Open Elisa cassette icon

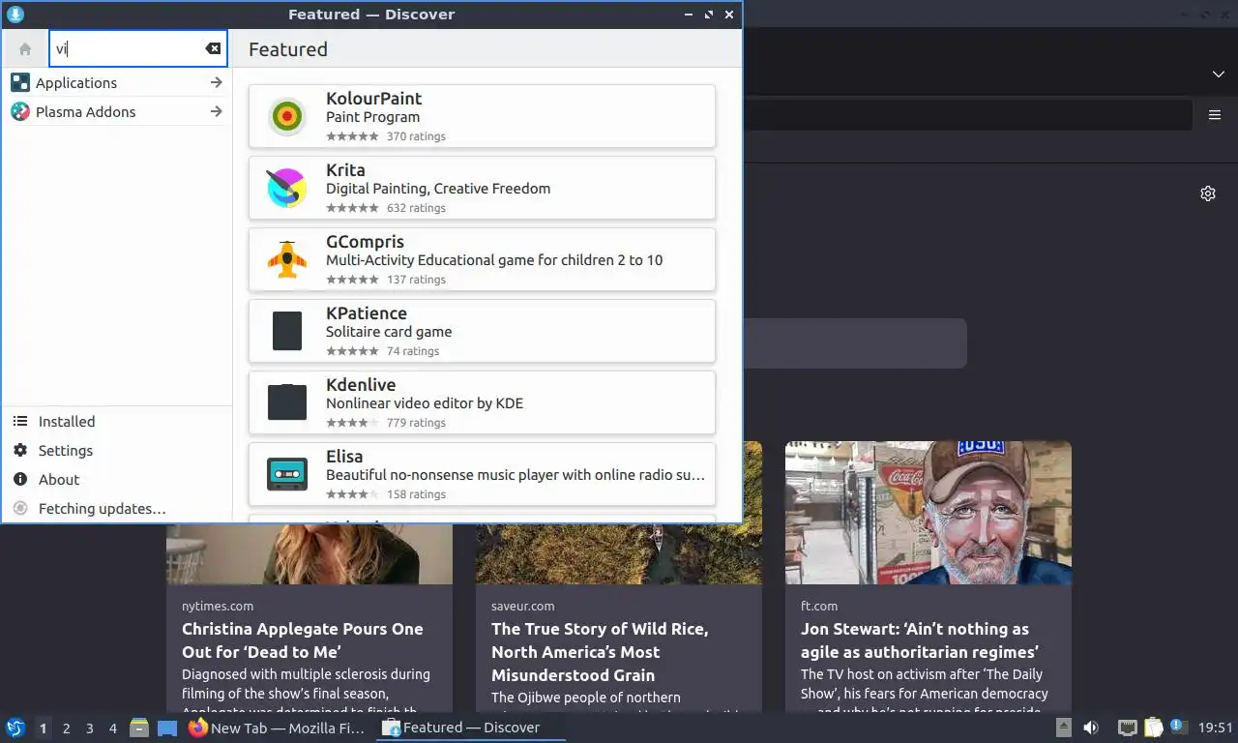(x=287, y=474)
